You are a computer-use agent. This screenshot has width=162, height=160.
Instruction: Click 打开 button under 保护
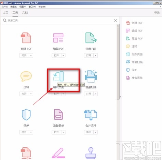24,132
